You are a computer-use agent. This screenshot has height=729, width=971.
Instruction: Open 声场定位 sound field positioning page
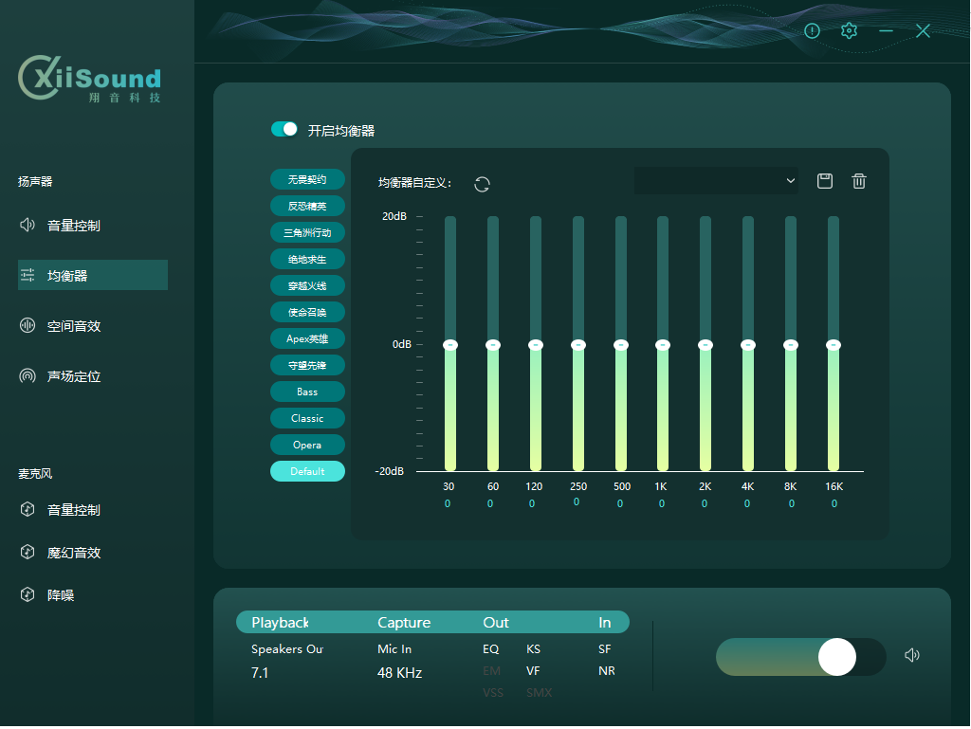pyautogui.click(x=74, y=376)
